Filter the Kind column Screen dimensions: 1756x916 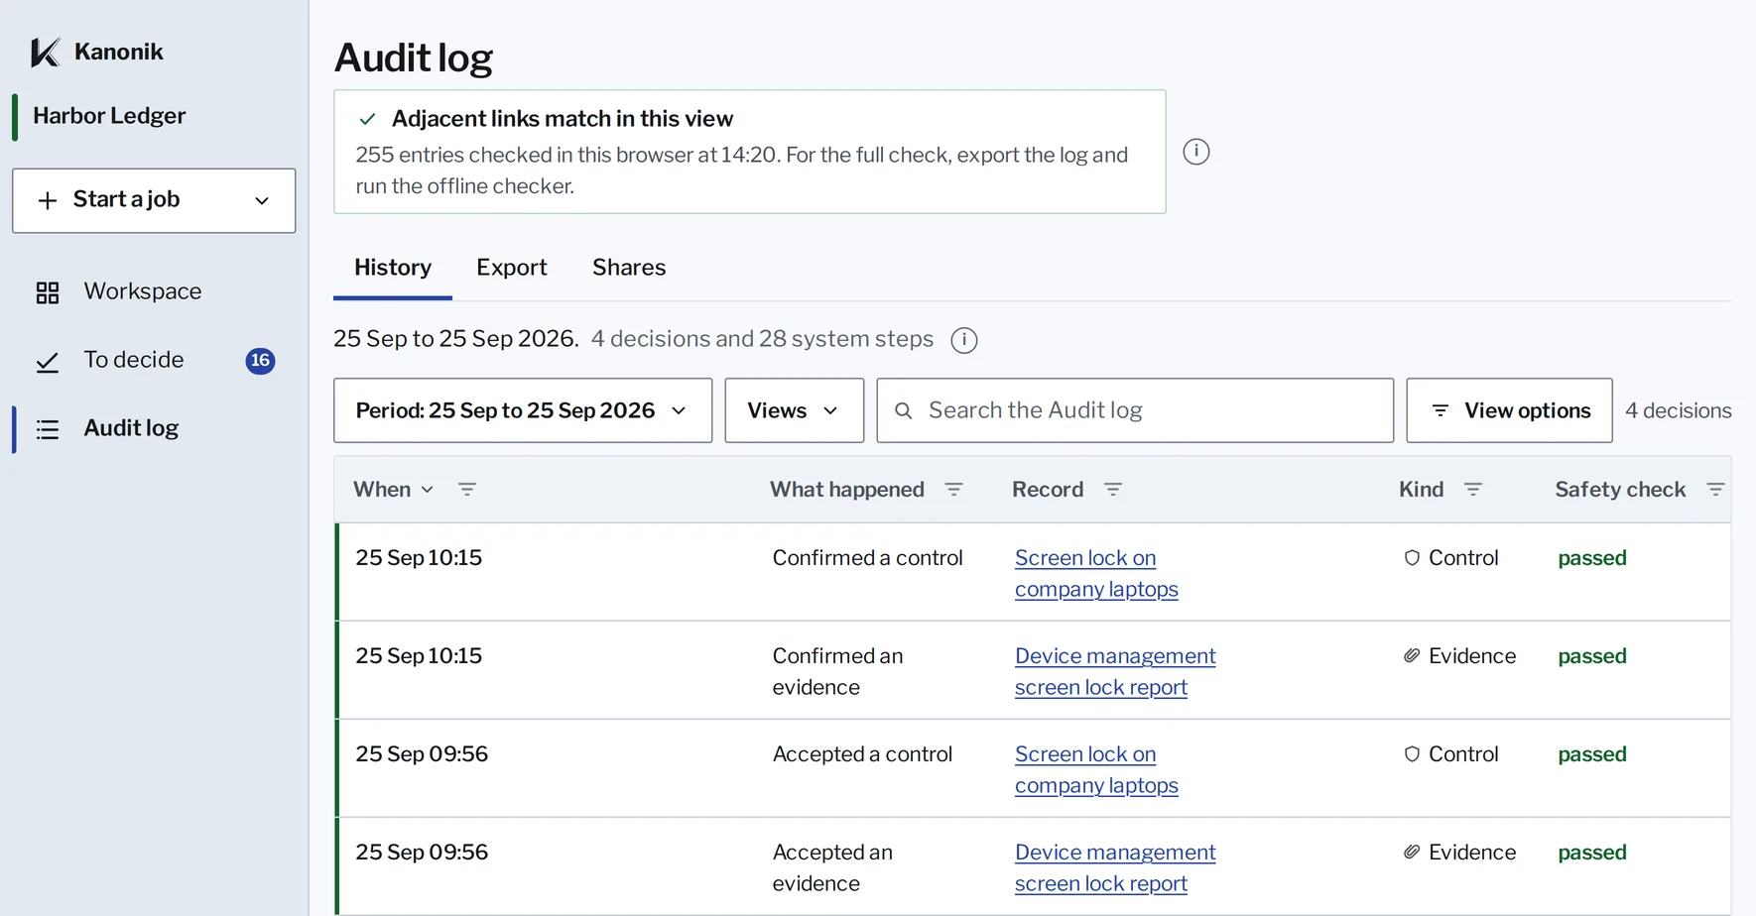[x=1473, y=489]
